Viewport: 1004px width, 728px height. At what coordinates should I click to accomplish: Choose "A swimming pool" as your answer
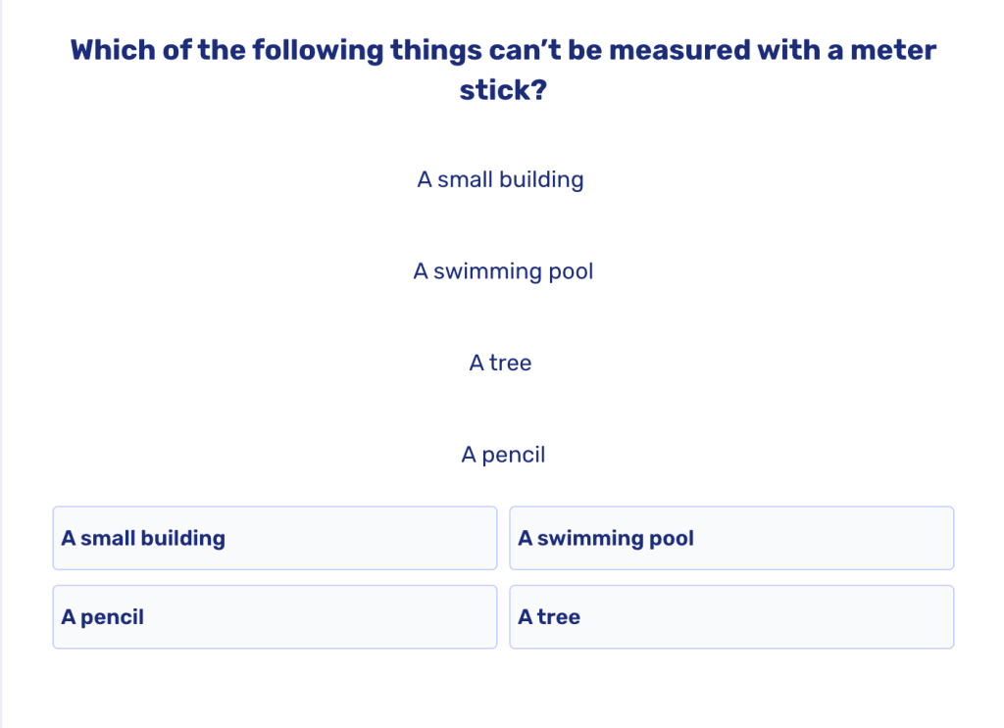coord(731,538)
